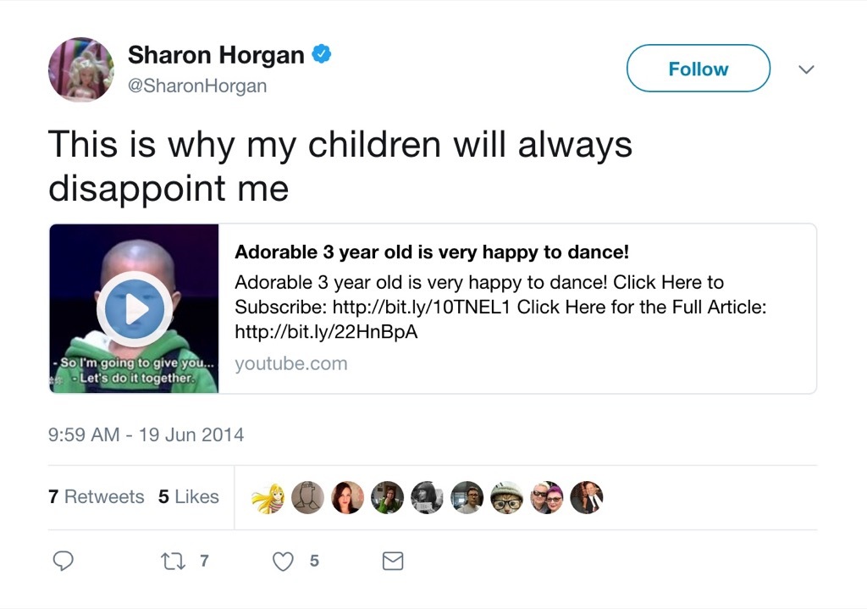Click the Follow button
The width and height of the screenshot is (867, 609).
pyautogui.click(x=698, y=69)
